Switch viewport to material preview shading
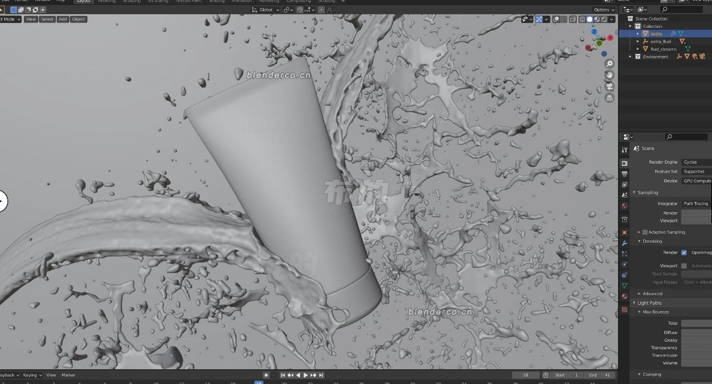The width and height of the screenshot is (712, 384). pyautogui.click(x=597, y=20)
